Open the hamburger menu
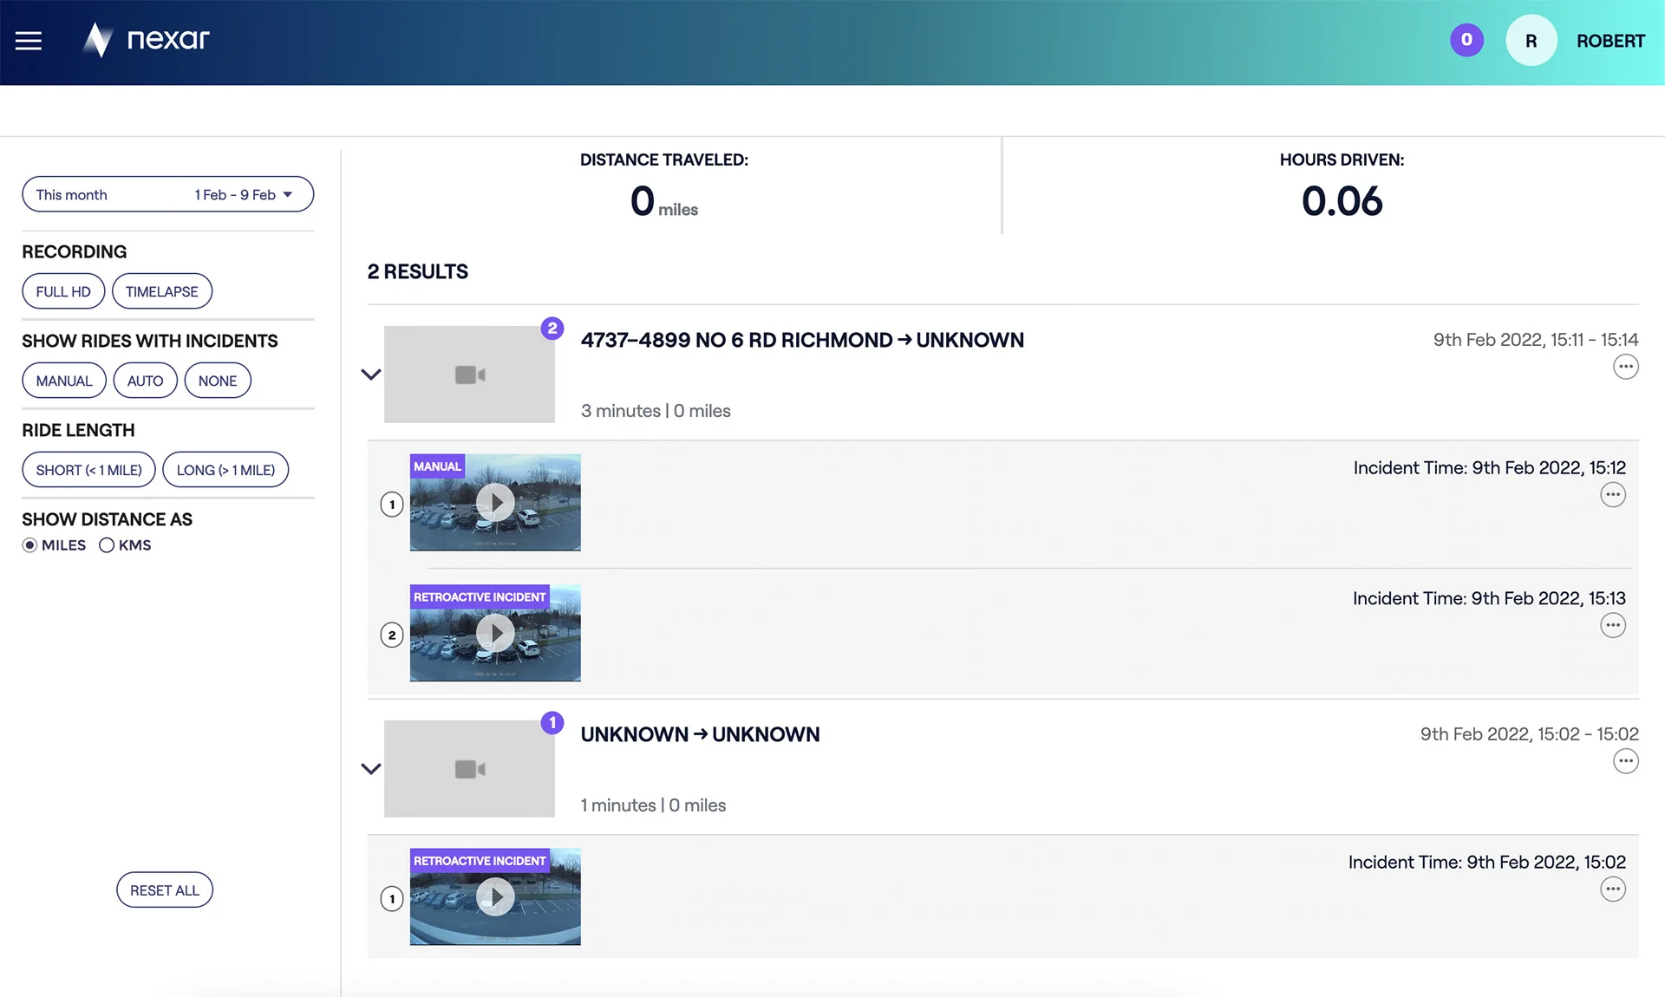 pos(29,41)
